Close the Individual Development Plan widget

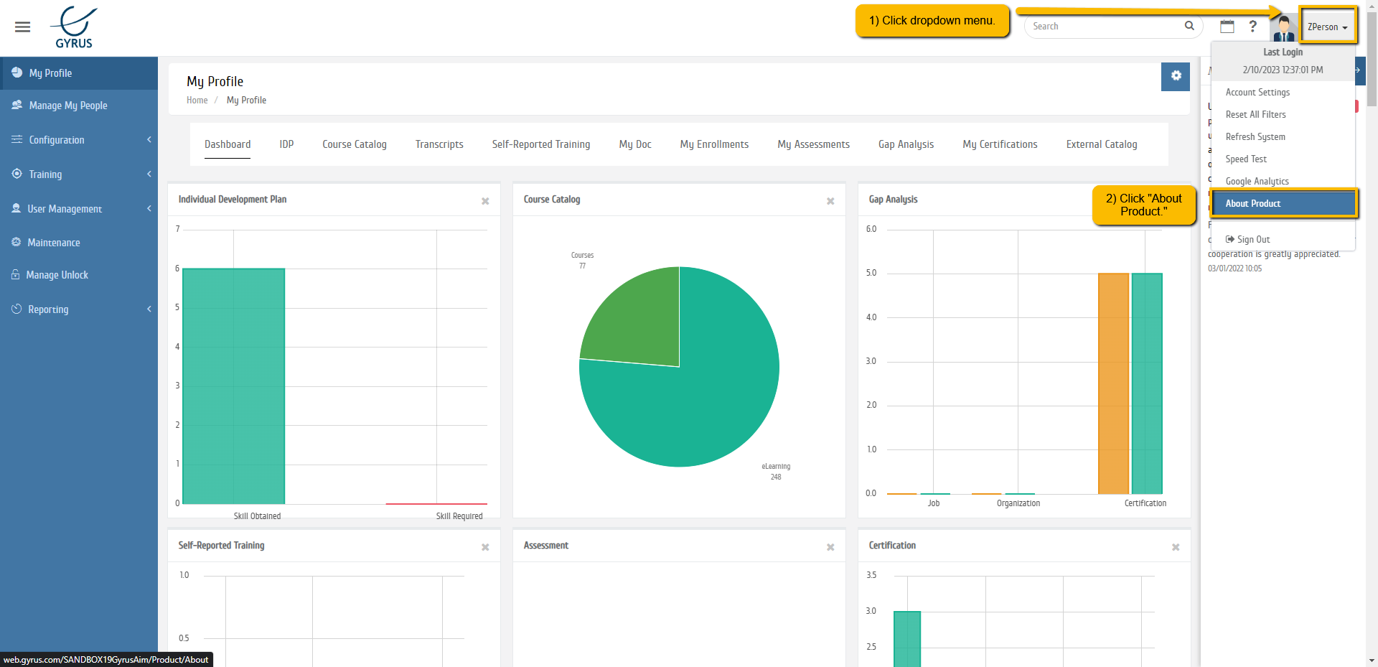tap(485, 201)
